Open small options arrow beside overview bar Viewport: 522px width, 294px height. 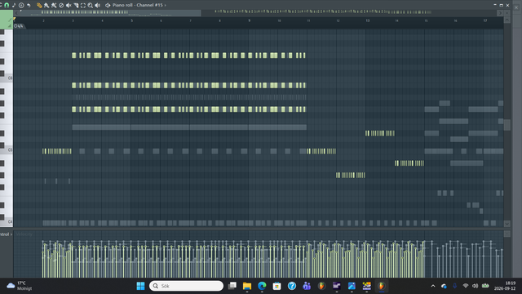(x=507, y=13)
